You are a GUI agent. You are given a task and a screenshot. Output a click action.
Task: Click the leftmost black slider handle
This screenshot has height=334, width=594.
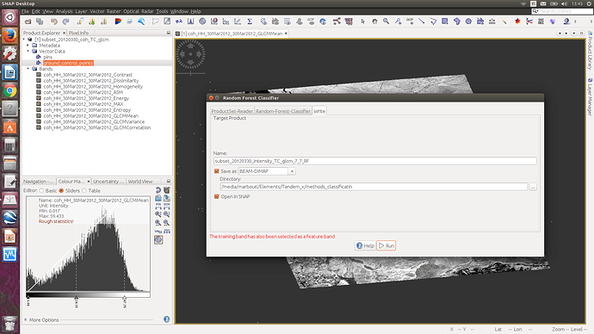pyautogui.click(x=28, y=298)
